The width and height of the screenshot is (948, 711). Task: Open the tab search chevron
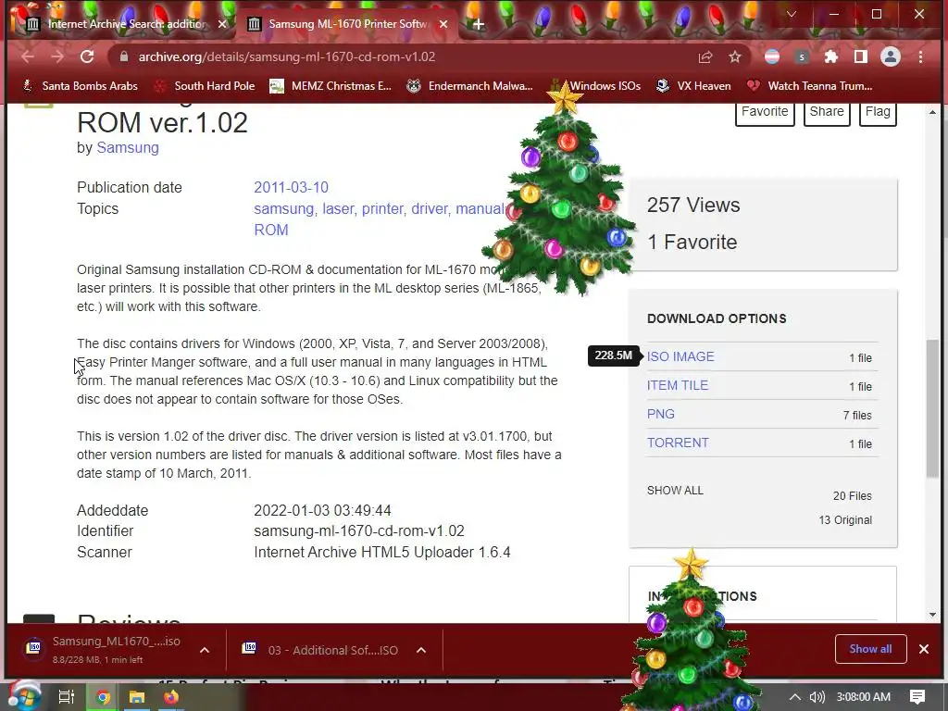pos(791,14)
